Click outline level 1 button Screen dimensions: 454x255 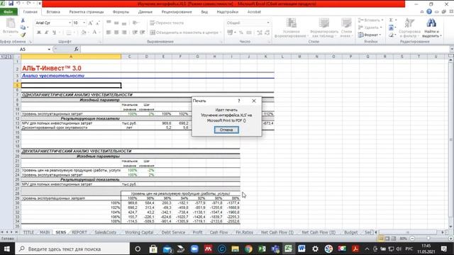click(x=2, y=57)
